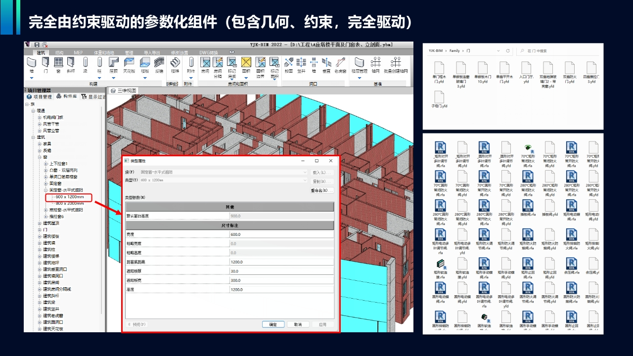The height and width of the screenshot is (356, 633).
Task: Switch to the MEP ribbon tab
Action: 78,52
